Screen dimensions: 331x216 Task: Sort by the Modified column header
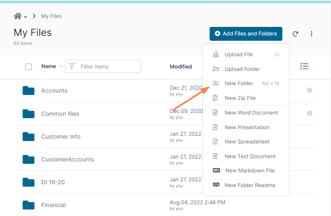point(181,66)
